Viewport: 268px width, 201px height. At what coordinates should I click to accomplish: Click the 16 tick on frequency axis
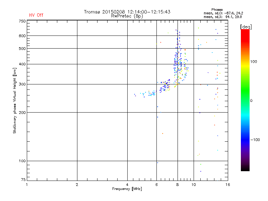(228, 185)
